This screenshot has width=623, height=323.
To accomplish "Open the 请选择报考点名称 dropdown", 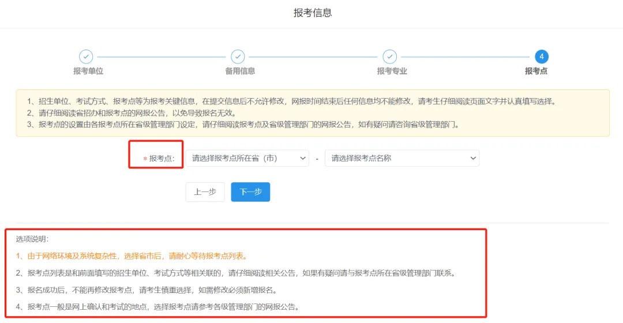I will (x=402, y=158).
